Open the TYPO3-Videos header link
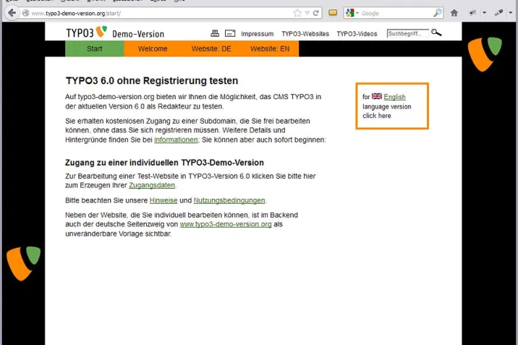Viewport: 518px width, 345px height. pyautogui.click(x=357, y=34)
